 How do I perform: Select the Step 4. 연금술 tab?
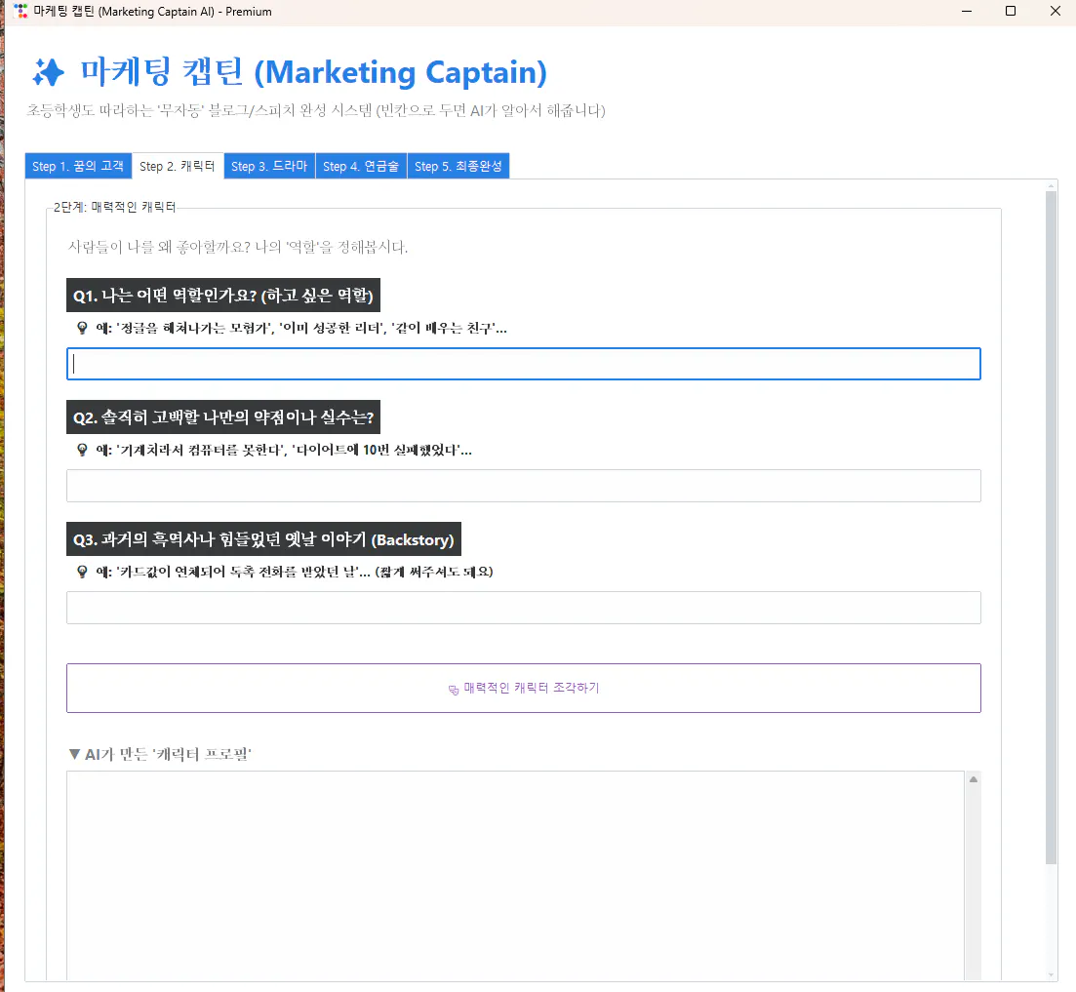click(360, 165)
